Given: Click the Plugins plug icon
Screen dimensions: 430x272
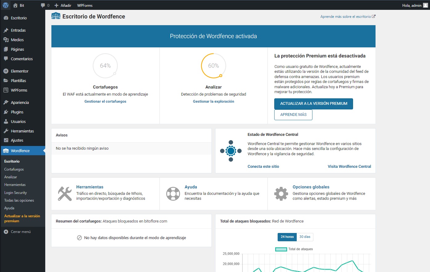Looking at the screenshot, I should 6,112.
